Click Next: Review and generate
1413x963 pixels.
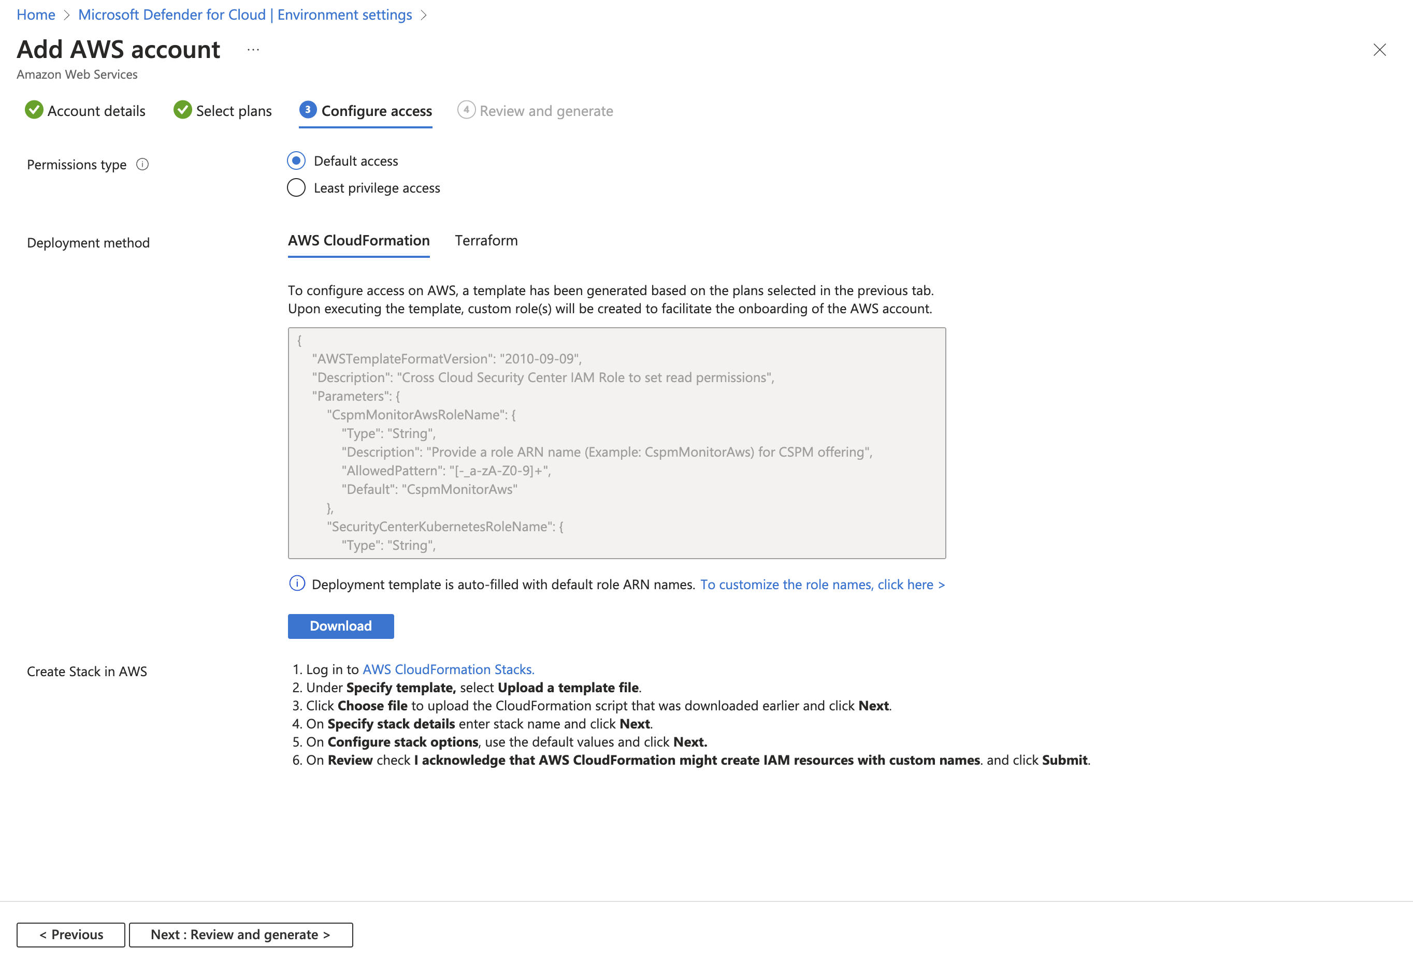[241, 935]
